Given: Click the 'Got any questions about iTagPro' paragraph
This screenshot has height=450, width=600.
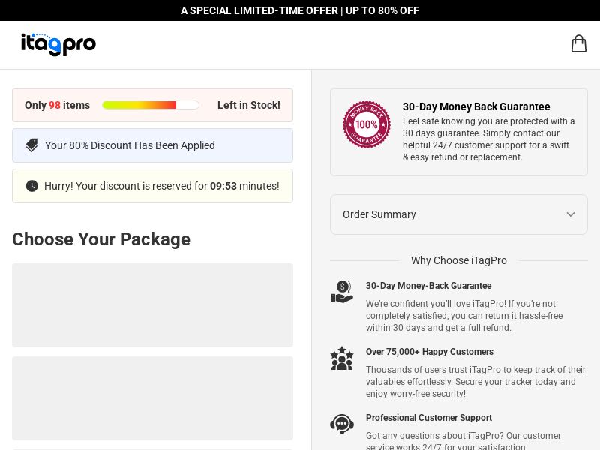Looking at the screenshot, I should (x=463, y=441).
